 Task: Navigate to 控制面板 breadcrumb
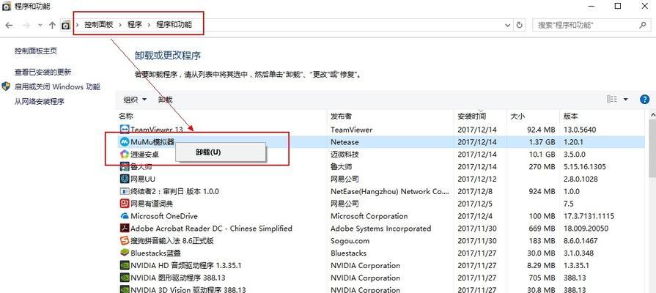tap(99, 25)
